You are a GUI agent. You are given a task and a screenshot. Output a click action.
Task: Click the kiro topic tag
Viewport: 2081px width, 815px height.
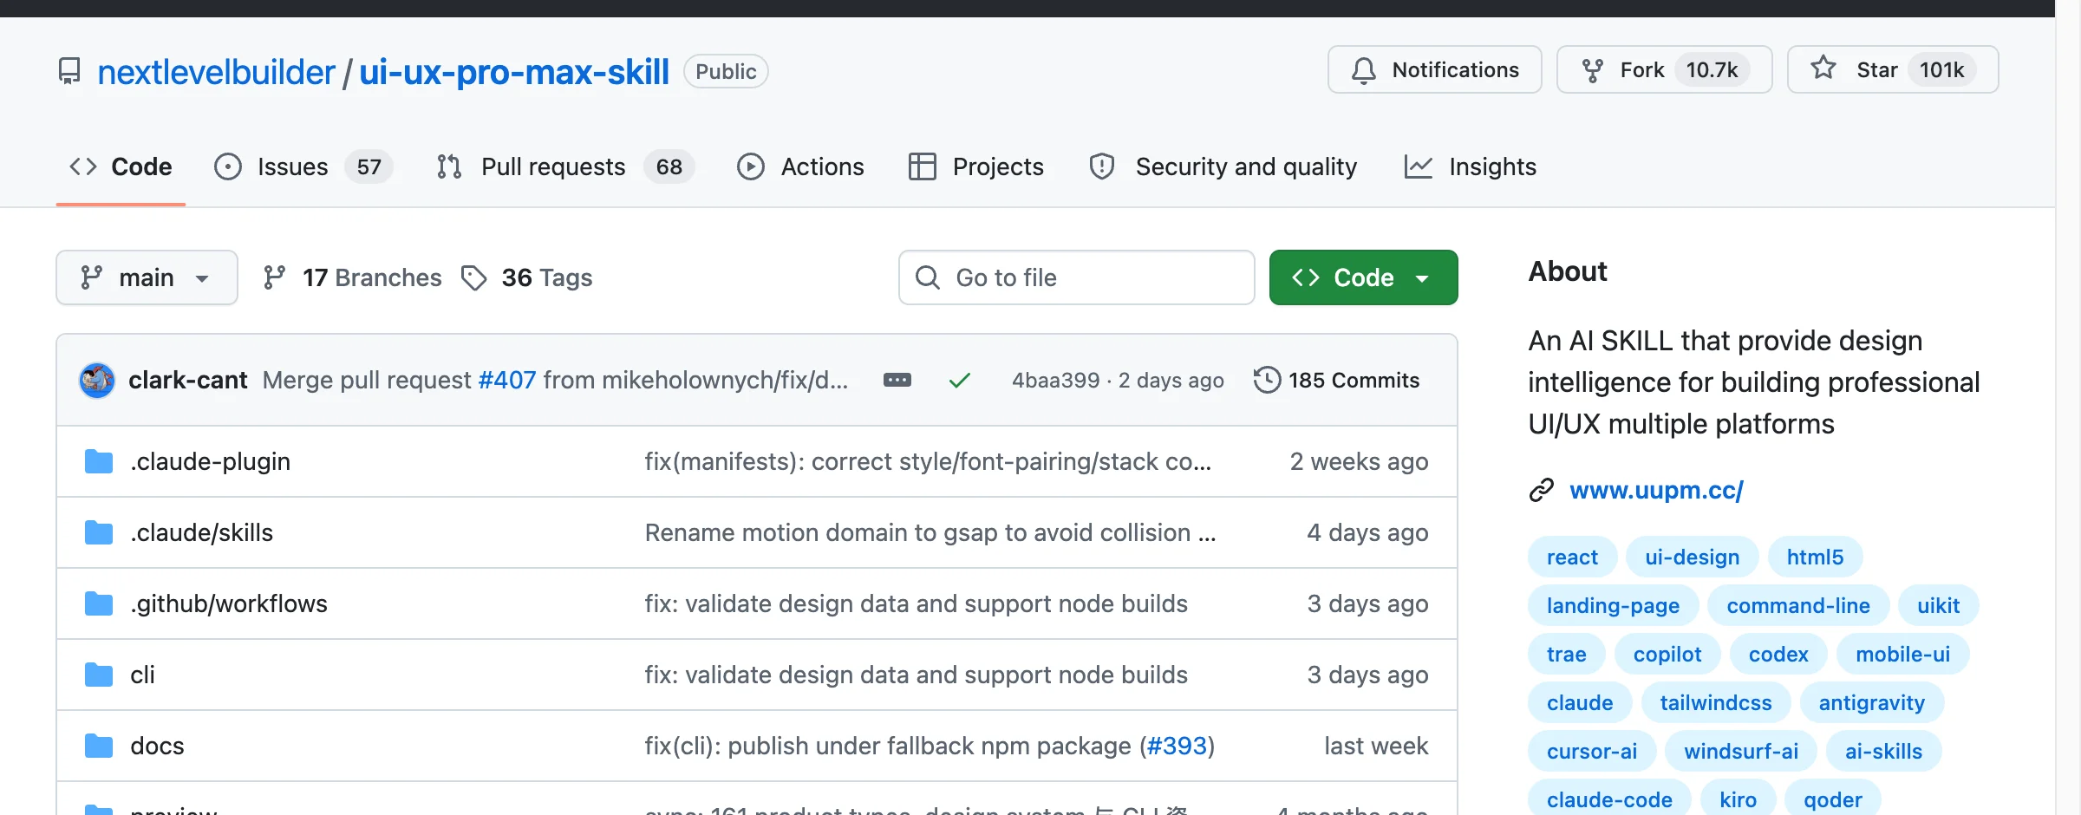1738,799
